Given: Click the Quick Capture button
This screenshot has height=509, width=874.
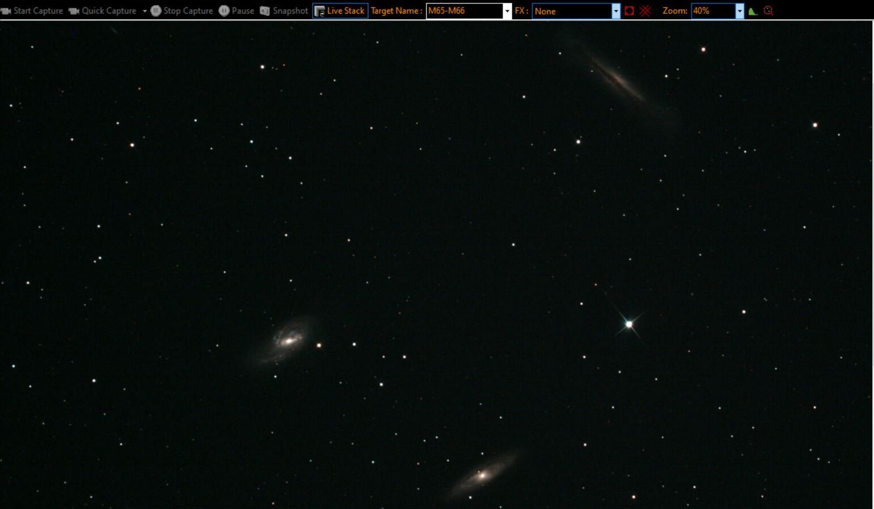Looking at the screenshot, I should [103, 11].
